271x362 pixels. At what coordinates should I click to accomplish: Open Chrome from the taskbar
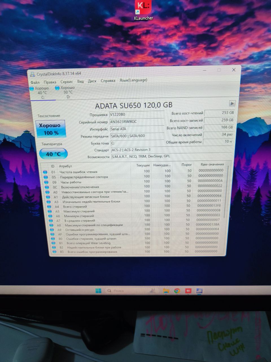[177, 291]
